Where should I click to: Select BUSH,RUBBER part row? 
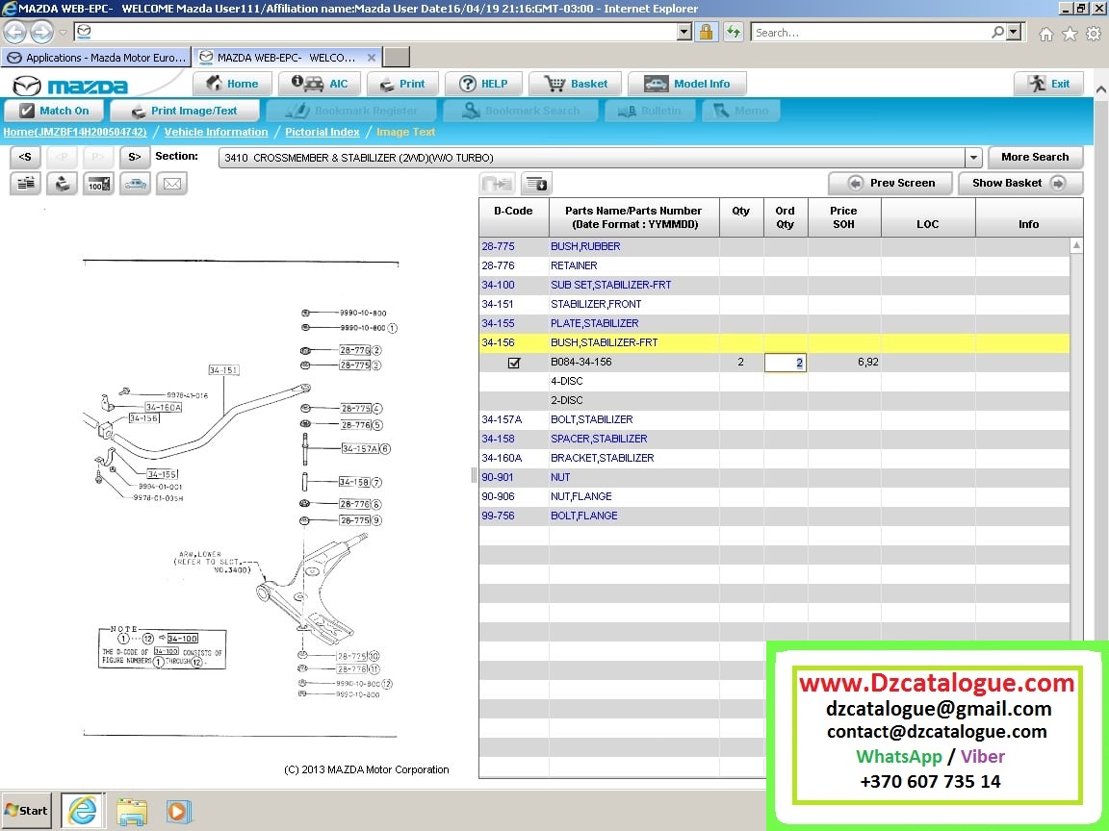[774, 246]
